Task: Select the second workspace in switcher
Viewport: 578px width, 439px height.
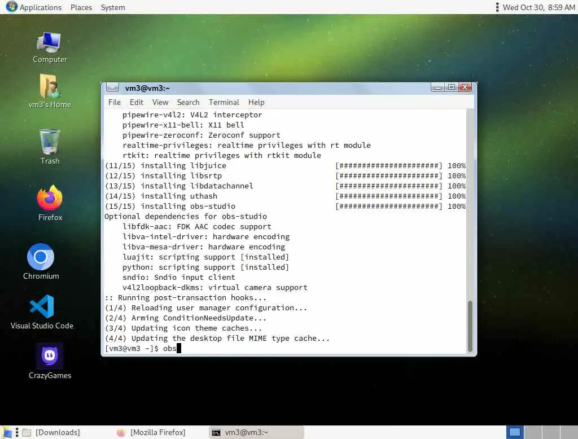Action: click(x=533, y=432)
